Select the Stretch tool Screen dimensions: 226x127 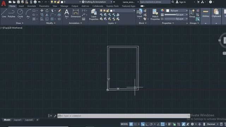point(42,19)
